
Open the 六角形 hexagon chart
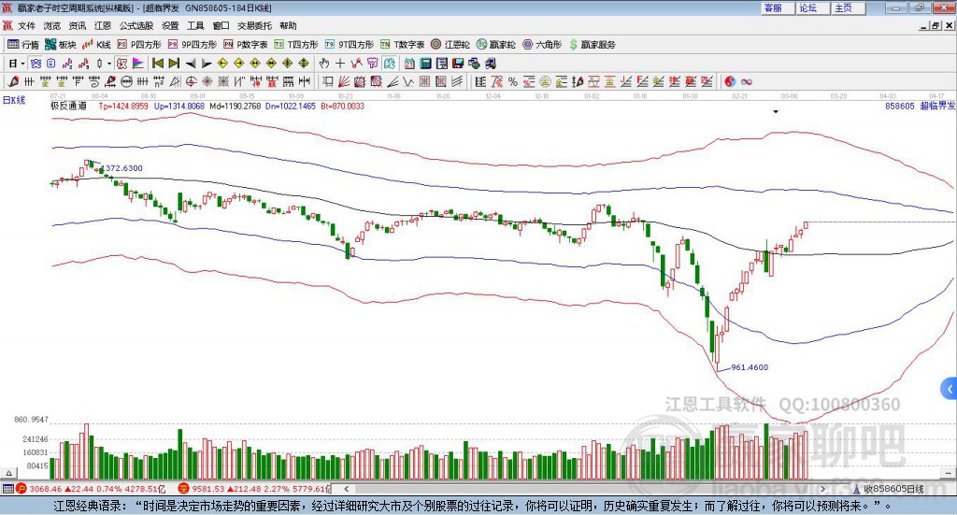click(542, 45)
